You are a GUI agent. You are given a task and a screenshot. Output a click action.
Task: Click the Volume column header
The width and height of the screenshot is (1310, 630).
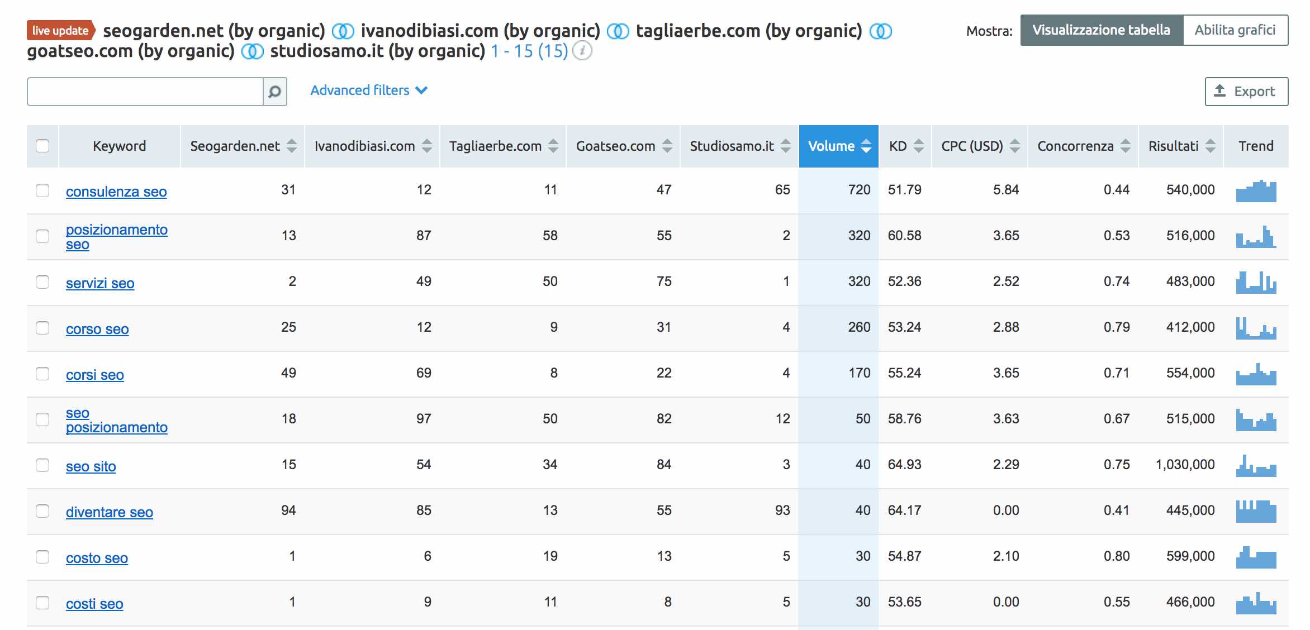[x=839, y=146]
